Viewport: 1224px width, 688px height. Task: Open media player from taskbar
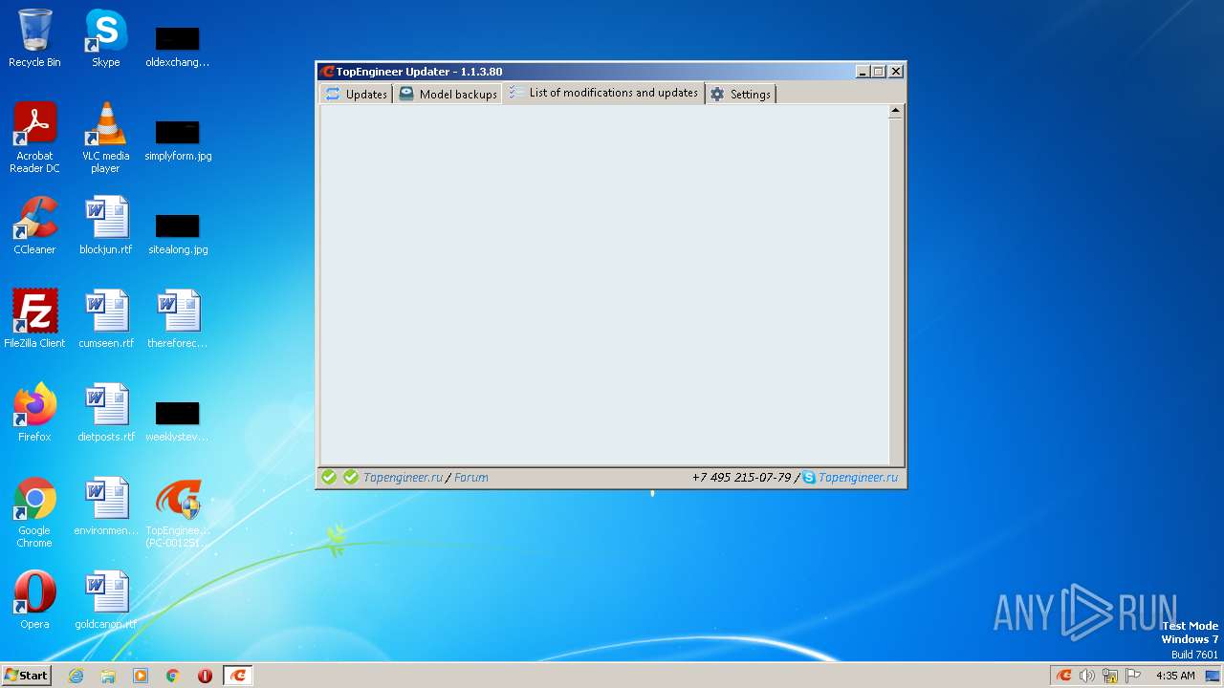(141, 676)
